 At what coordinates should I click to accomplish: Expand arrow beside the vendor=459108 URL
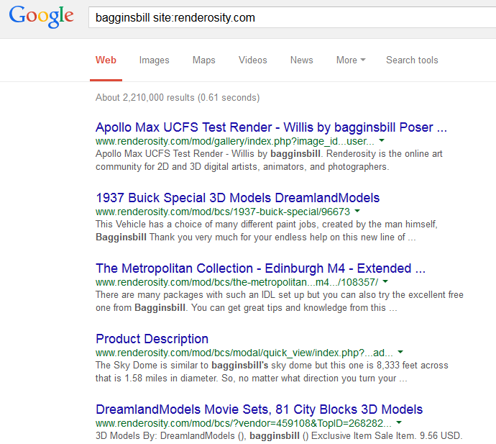tap(399, 423)
